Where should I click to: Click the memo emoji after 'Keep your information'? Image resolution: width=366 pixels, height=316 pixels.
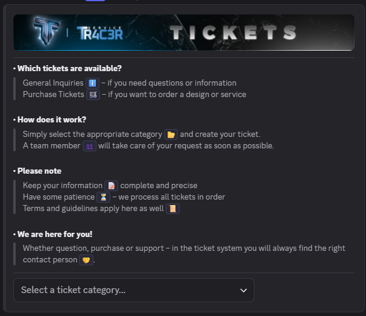pyautogui.click(x=112, y=186)
